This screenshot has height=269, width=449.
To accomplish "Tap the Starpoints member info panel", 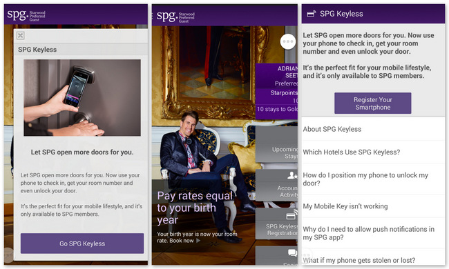I will tap(276, 92).
